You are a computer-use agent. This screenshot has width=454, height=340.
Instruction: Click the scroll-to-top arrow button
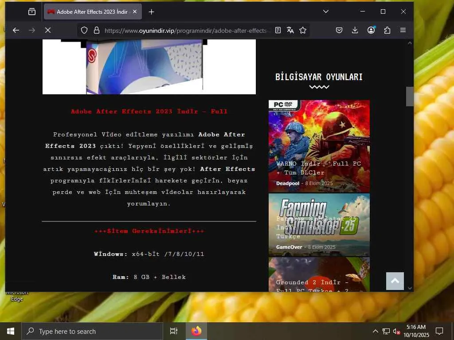point(395,281)
